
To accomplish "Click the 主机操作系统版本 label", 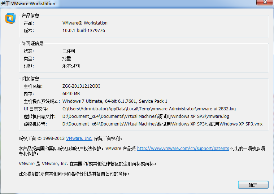I will pyautogui.click(x=42, y=101).
